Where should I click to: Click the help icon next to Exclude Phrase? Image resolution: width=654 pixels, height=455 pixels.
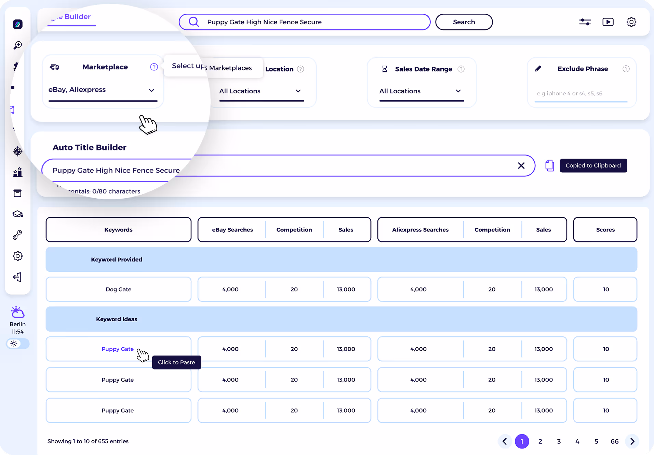[626, 69]
